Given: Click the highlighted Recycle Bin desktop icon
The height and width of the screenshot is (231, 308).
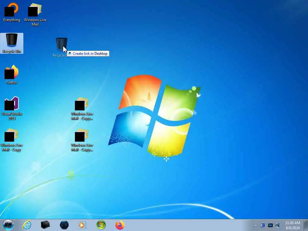Looking at the screenshot, I should pyautogui.click(x=12, y=43).
